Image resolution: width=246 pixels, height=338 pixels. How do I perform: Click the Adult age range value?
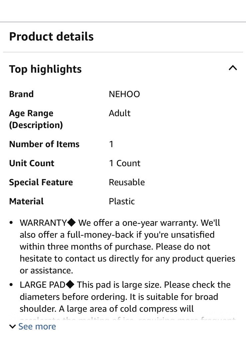pos(120,113)
